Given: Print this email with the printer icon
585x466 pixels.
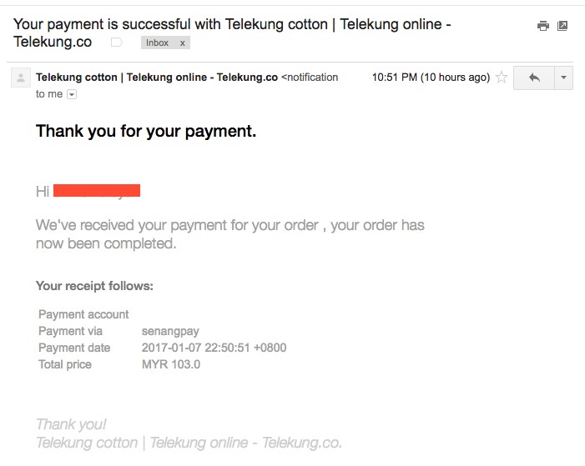Looking at the screenshot, I should [x=542, y=26].
